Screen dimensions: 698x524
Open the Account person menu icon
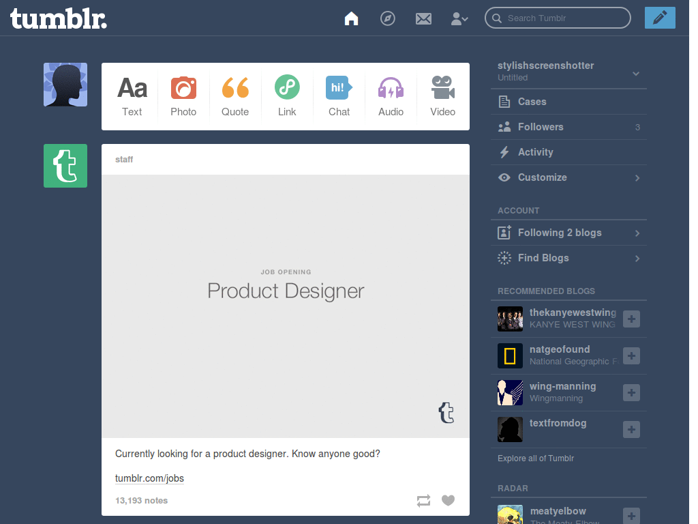[459, 18]
